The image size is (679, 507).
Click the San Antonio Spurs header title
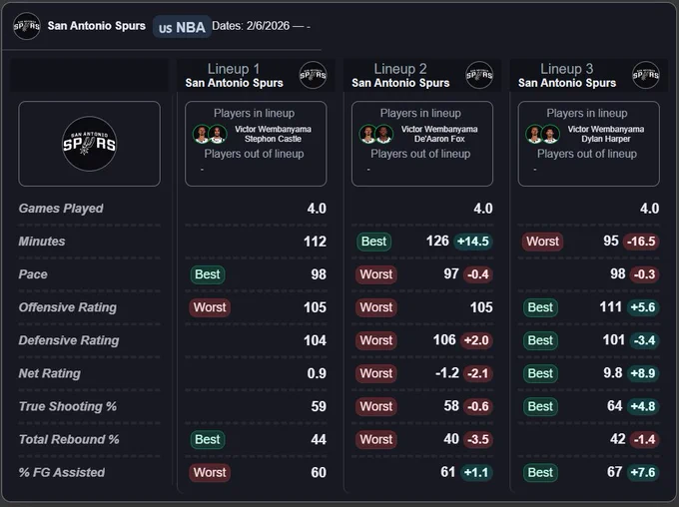tap(97, 26)
